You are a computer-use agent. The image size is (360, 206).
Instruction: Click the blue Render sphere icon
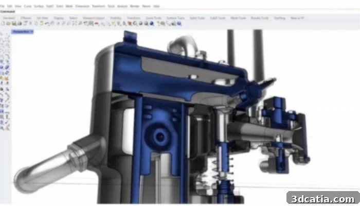(x=152, y=24)
